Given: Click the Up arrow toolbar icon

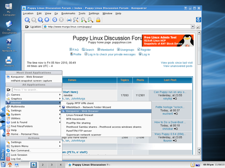Looking at the screenshot, I should [40, 20].
